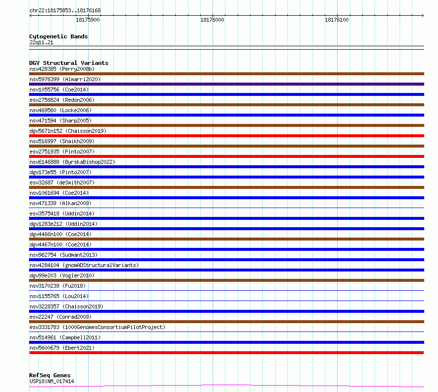Click the 22q11.21 cytogenetic band label
438x392 pixels.
tap(41, 42)
